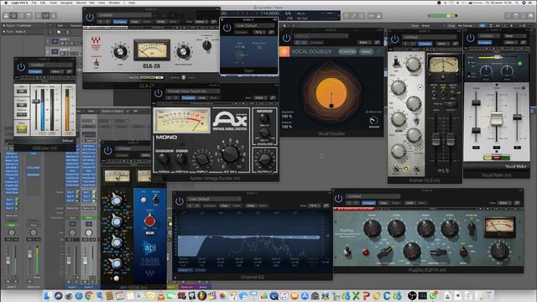This screenshot has width=537, height=302.
Task: Toggle the API-550B window power button
Action: click(108, 151)
